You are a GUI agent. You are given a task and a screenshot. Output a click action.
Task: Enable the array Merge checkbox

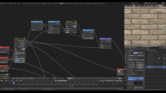click(x=129, y=70)
